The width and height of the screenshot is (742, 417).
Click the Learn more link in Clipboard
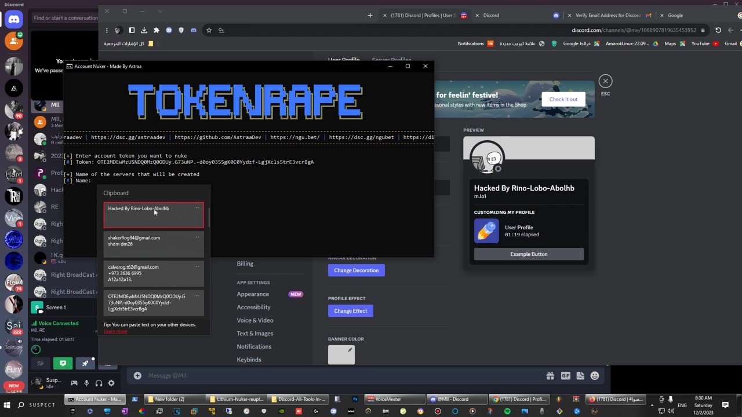tap(115, 331)
